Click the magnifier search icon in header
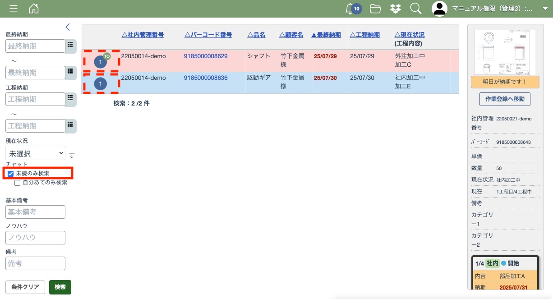This screenshot has height=299, width=553. pos(415,9)
